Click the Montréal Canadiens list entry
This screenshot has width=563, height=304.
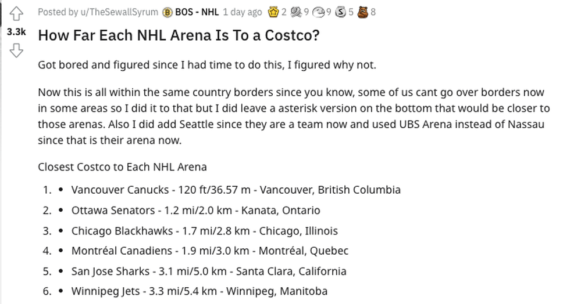(x=209, y=251)
